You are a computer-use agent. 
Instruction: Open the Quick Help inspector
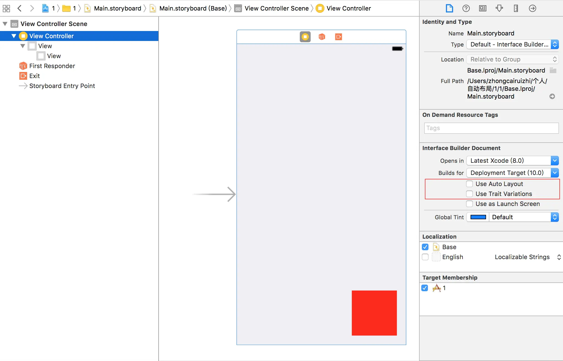[x=466, y=8]
